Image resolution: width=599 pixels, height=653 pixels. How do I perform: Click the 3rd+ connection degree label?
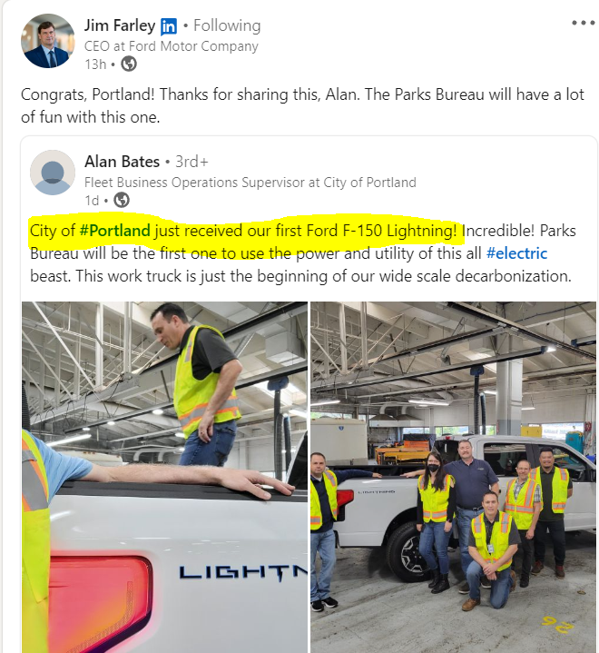pyautogui.click(x=191, y=162)
